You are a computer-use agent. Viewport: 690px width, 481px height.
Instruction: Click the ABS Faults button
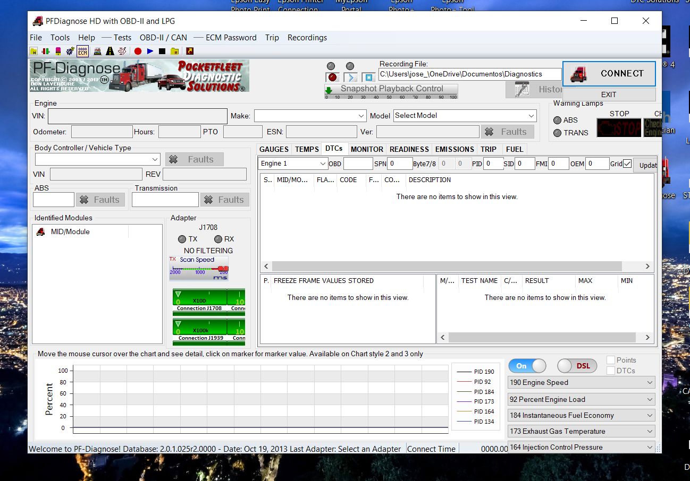(x=100, y=200)
